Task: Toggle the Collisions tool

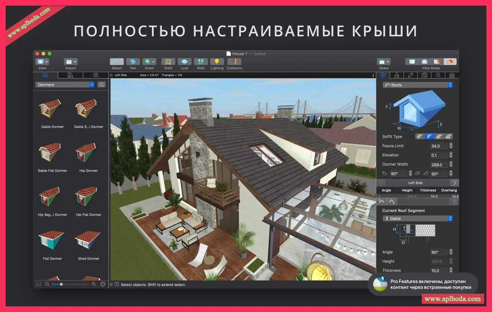Action: (234, 62)
